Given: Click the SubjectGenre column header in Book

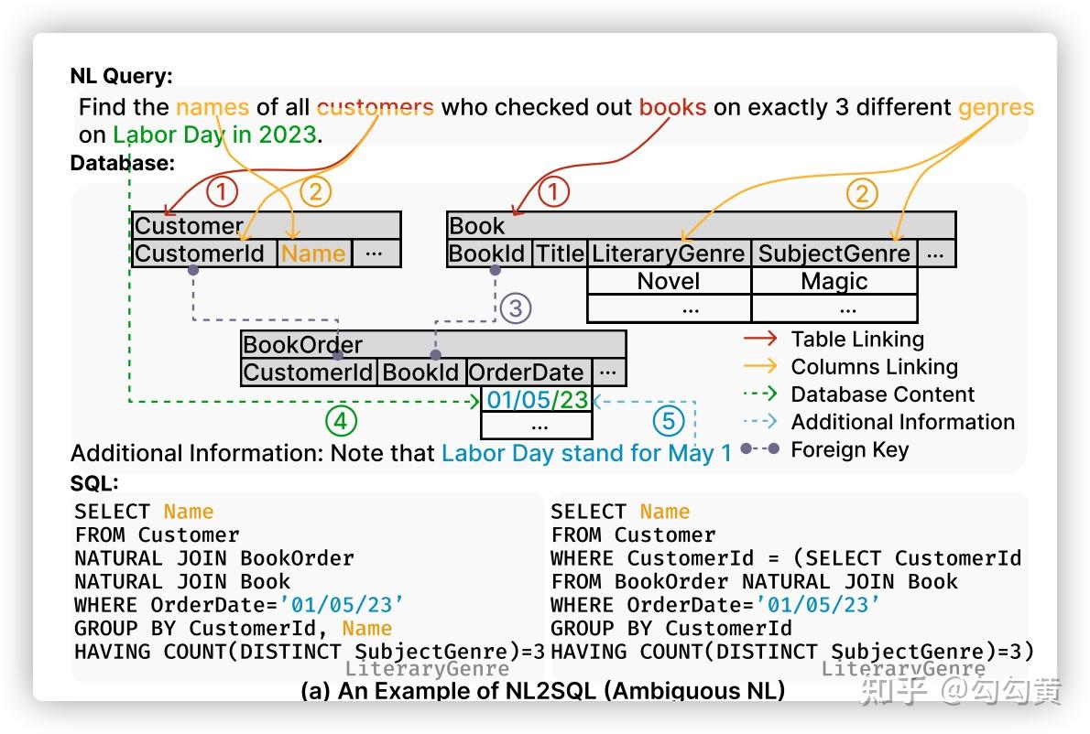Looking at the screenshot, I should 834,253.
